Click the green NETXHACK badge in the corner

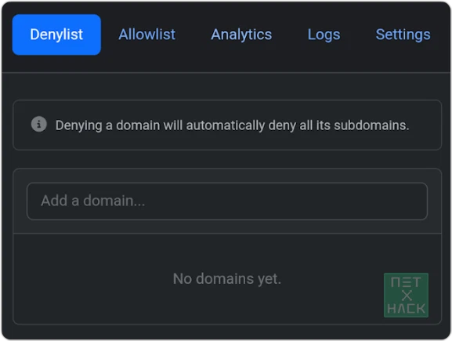point(406,295)
